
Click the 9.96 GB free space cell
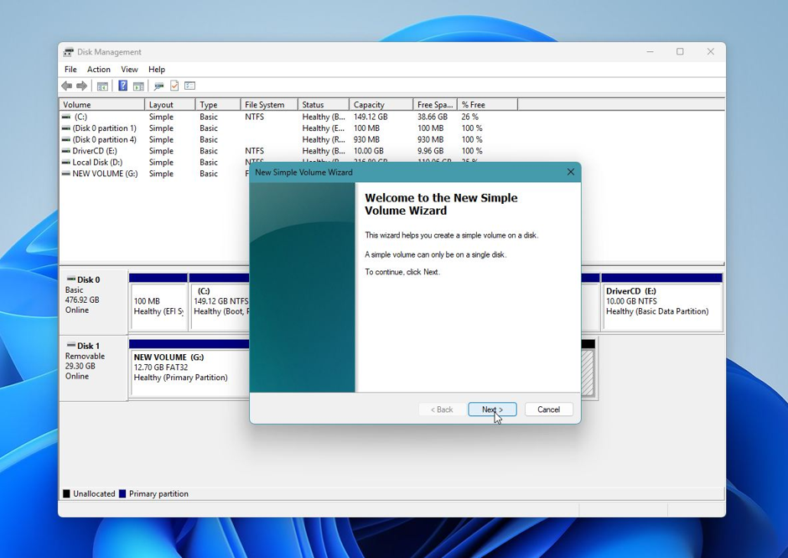pos(430,151)
